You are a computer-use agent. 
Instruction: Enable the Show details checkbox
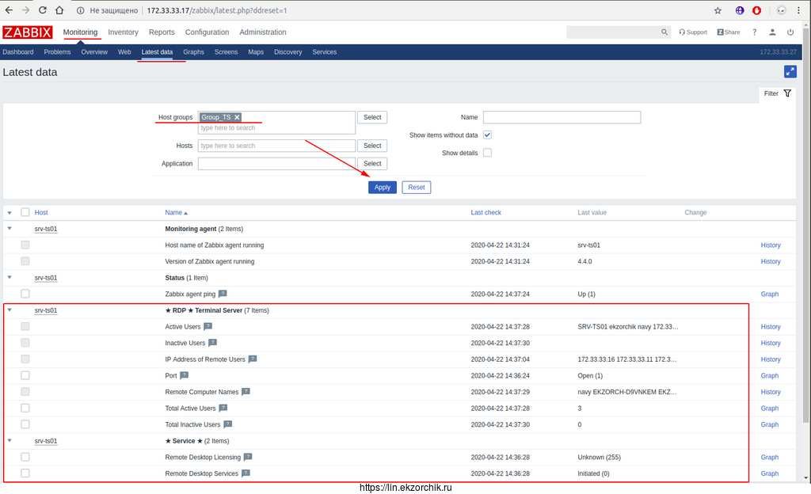[x=488, y=153]
